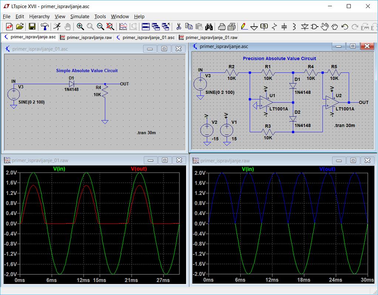Place a Resistor component
Screen dimensions: 378x295
coord(274,27)
